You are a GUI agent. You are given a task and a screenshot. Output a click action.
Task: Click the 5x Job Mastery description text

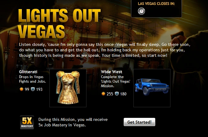73,122
